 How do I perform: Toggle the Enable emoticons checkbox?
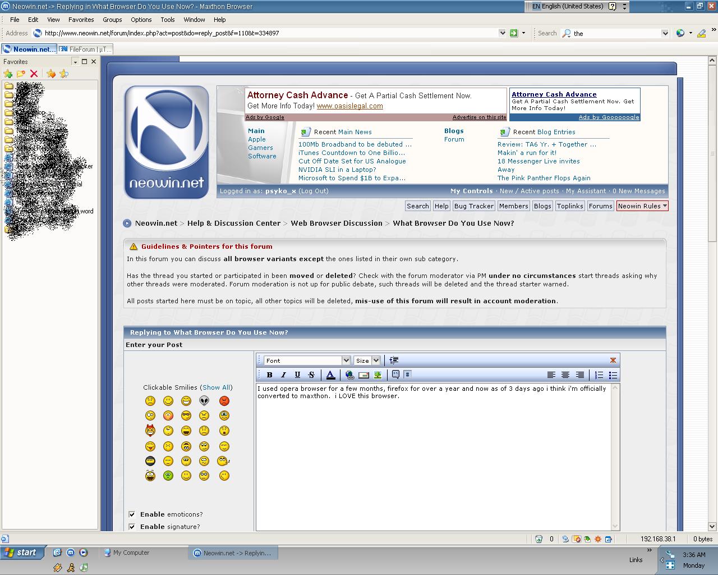pyautogui.click(x=132, y=514)
